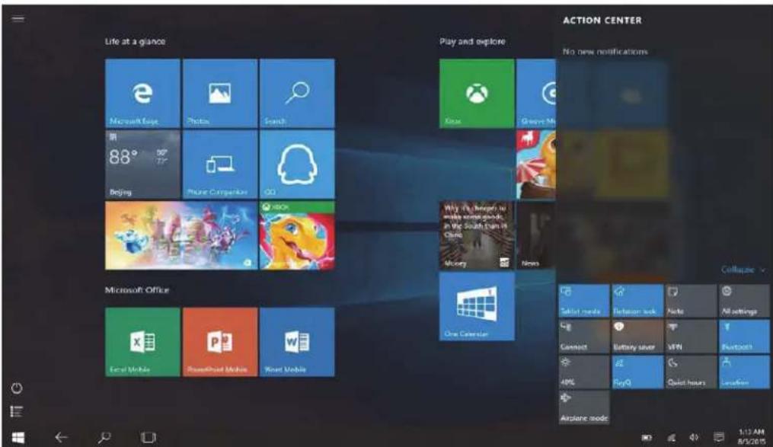
Task: Open the Photos tile
Action: (220, 94)
